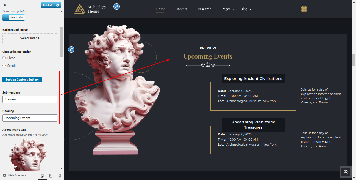Hide the customizer controls panel

[x=14, y=175]
